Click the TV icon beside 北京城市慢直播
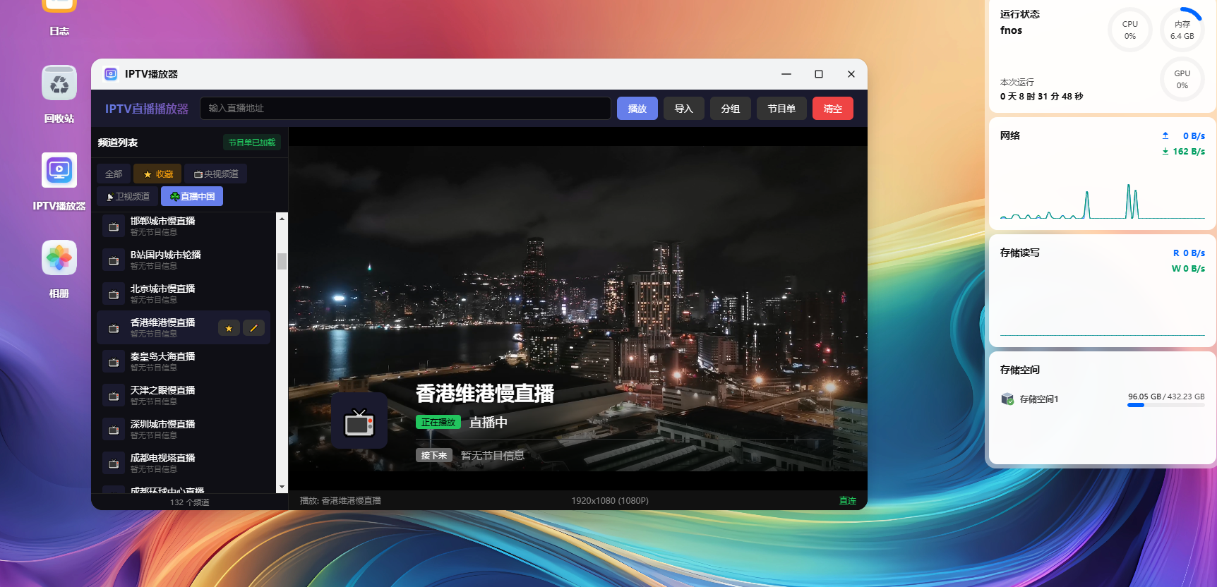The image size is (1217, 587). 114,294
